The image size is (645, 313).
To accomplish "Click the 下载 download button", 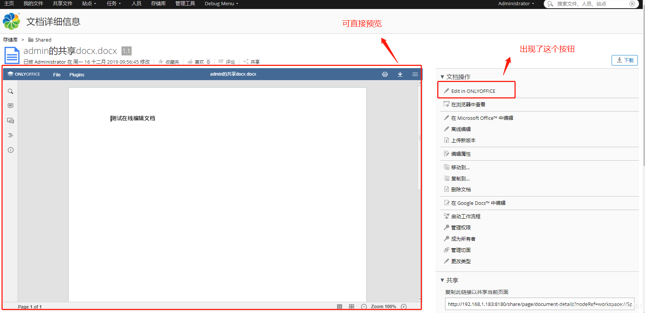I will coord(625,60).
